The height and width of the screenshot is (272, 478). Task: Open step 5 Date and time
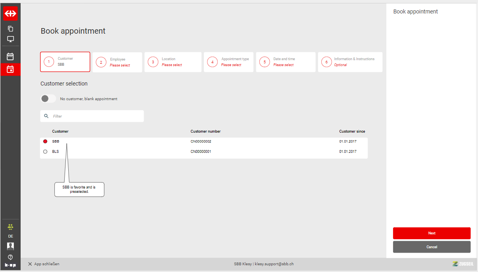286,62
